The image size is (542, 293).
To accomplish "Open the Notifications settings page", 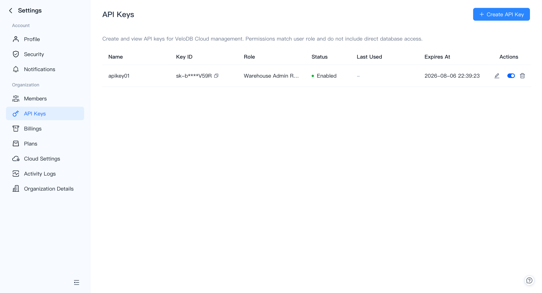I will pos(45,69).
